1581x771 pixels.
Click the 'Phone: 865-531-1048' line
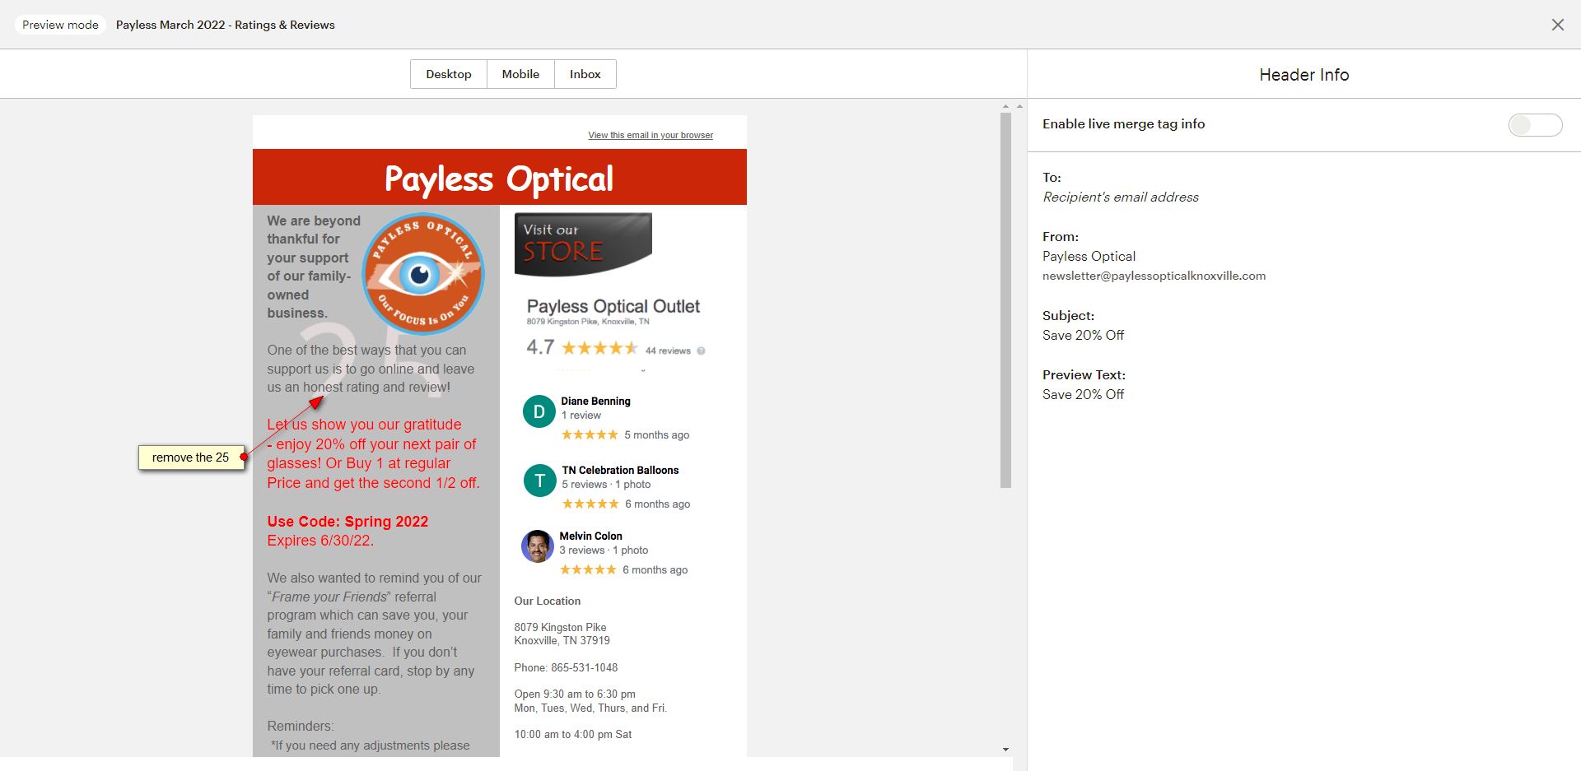[566, 667]
